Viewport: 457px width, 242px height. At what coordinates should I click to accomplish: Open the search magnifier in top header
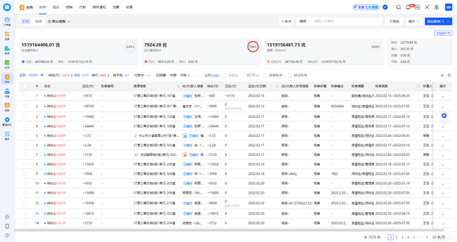(398, 7)
